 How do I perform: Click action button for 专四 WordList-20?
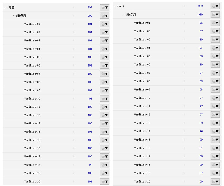[x=104, y=182]
